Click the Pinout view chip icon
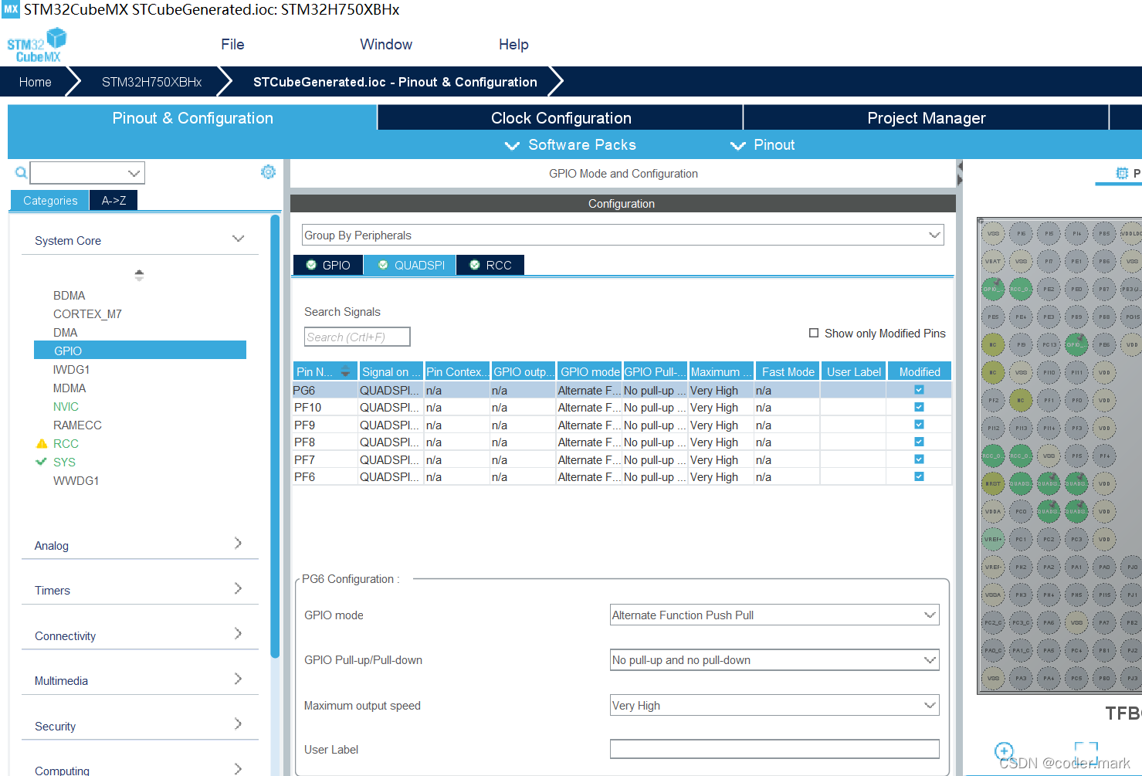1142x776 pixels. (1122, 173)
